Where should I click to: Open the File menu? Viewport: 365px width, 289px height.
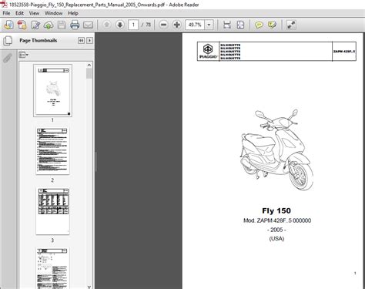[6, 13]
